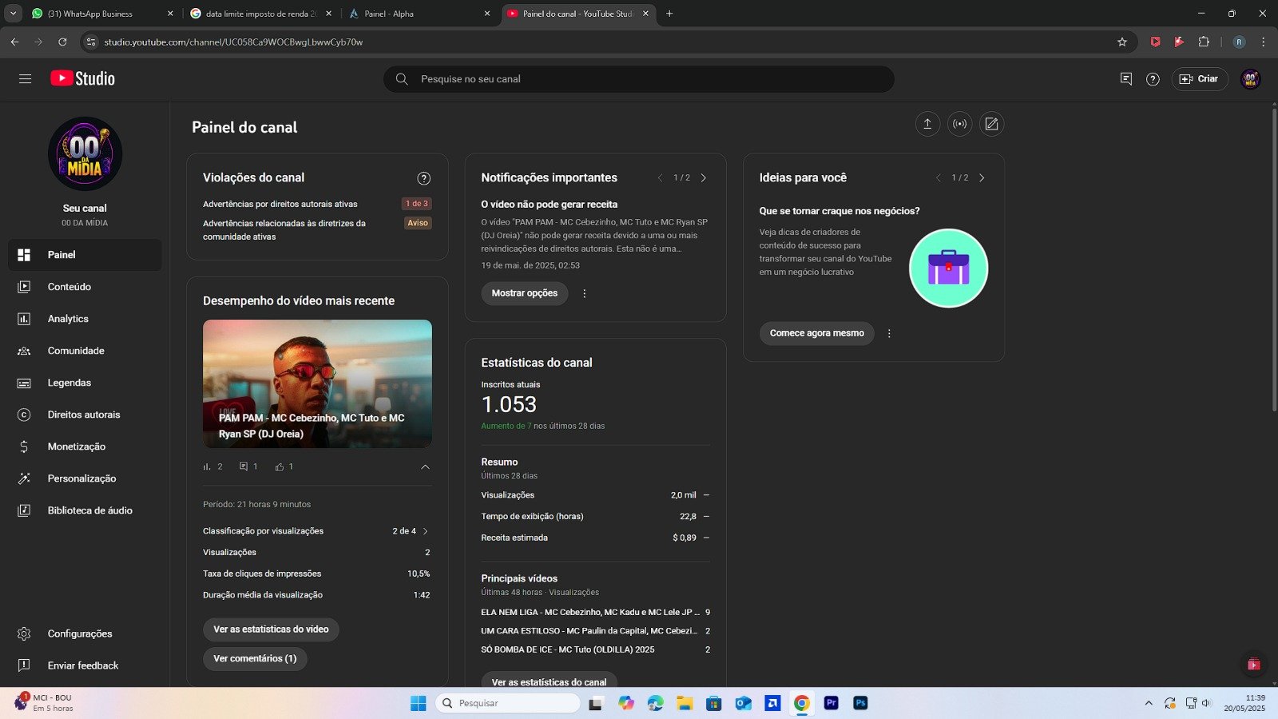Open the PAM PAM video thumbnail
Image resolution: width=1278 pixels, height=719 pixels.
317,383
